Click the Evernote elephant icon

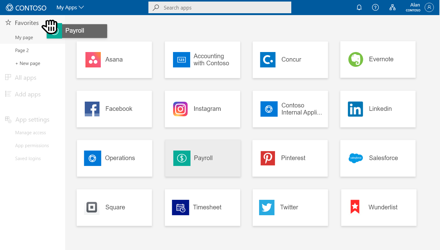(356, 59)
